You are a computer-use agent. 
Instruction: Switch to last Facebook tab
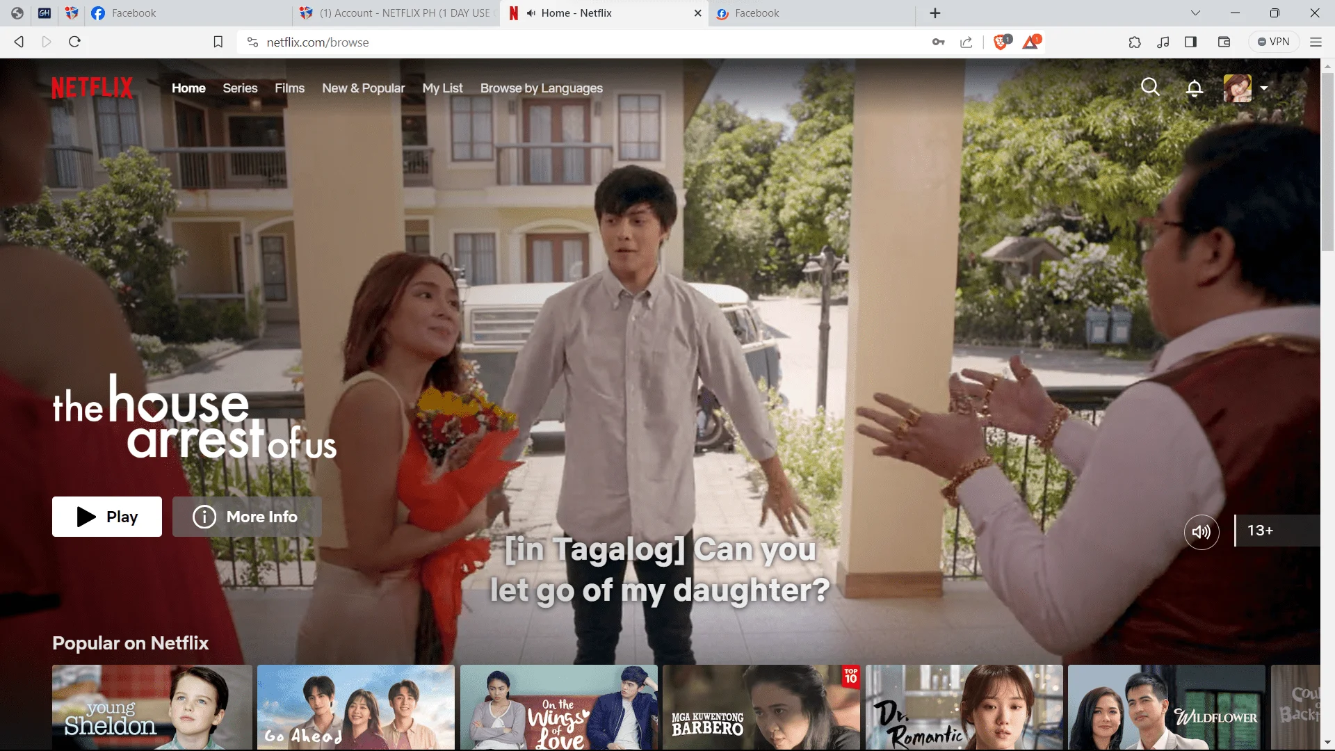810,13
